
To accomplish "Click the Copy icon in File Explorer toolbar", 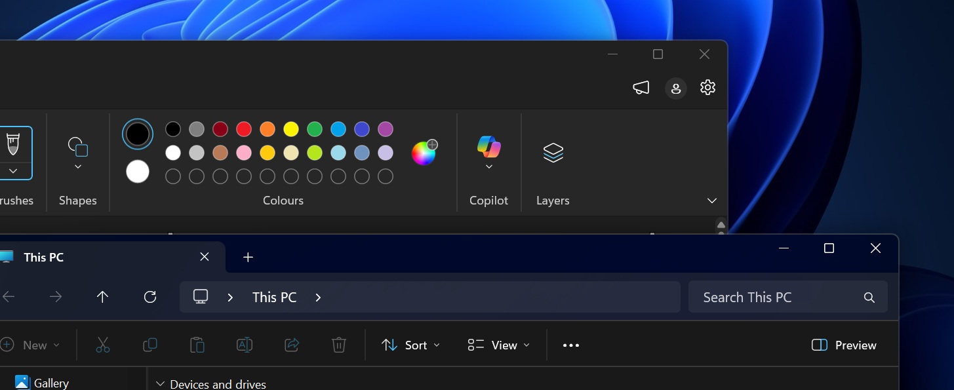I will [150, 345].
